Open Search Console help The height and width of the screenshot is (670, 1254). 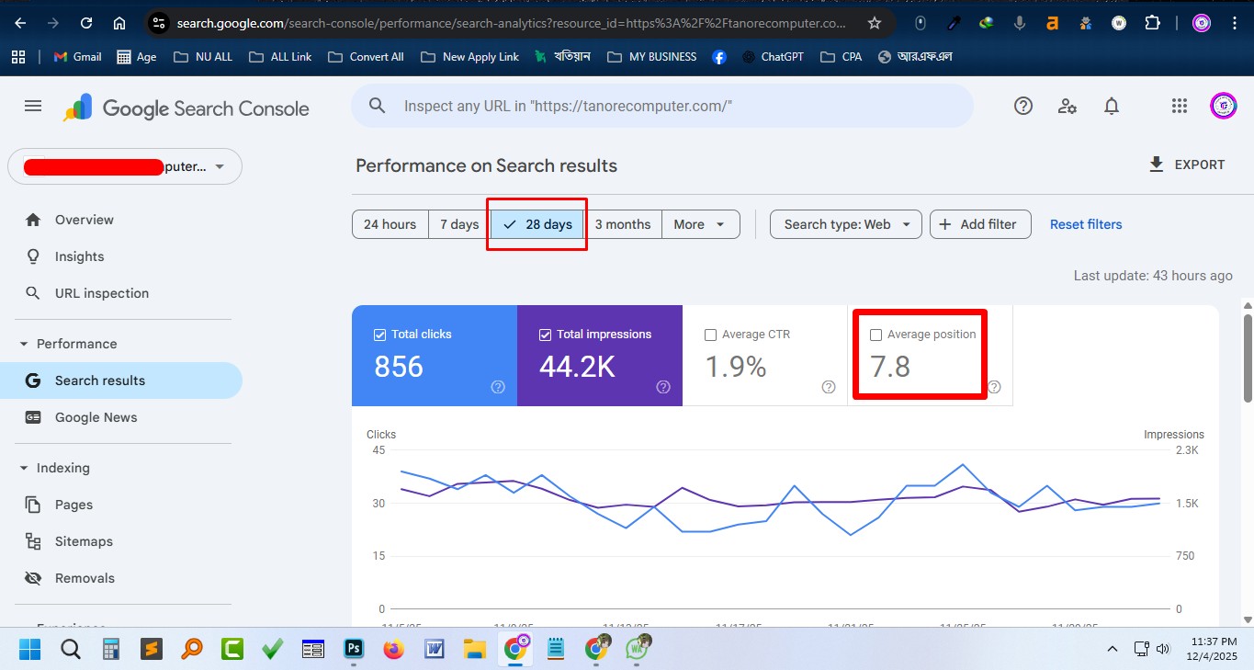(1022, 106)
